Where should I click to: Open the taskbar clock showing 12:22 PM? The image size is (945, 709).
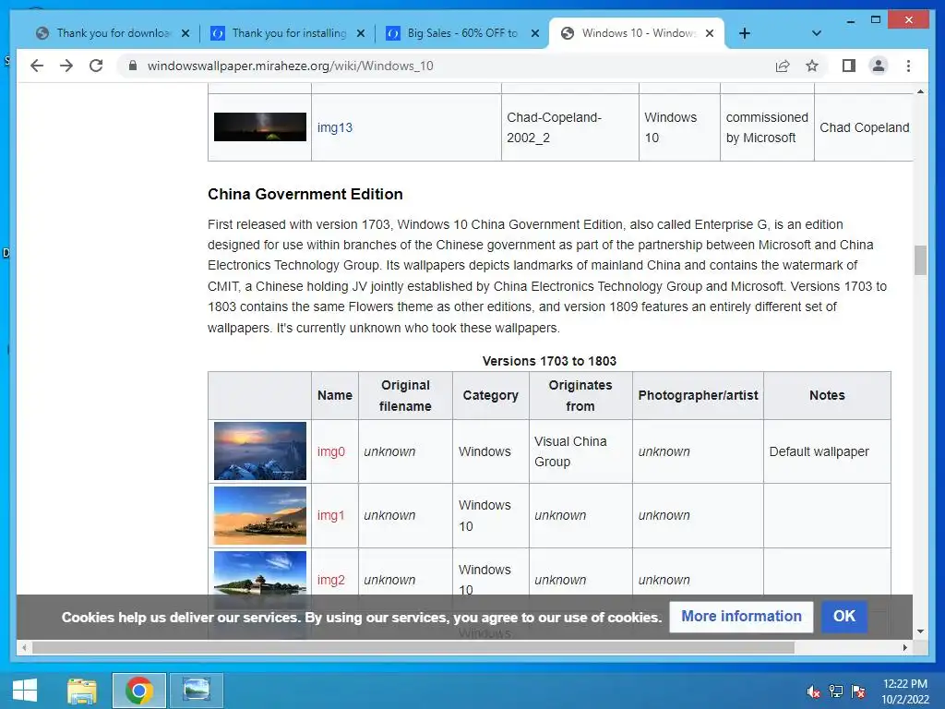(x=905, y=691)
